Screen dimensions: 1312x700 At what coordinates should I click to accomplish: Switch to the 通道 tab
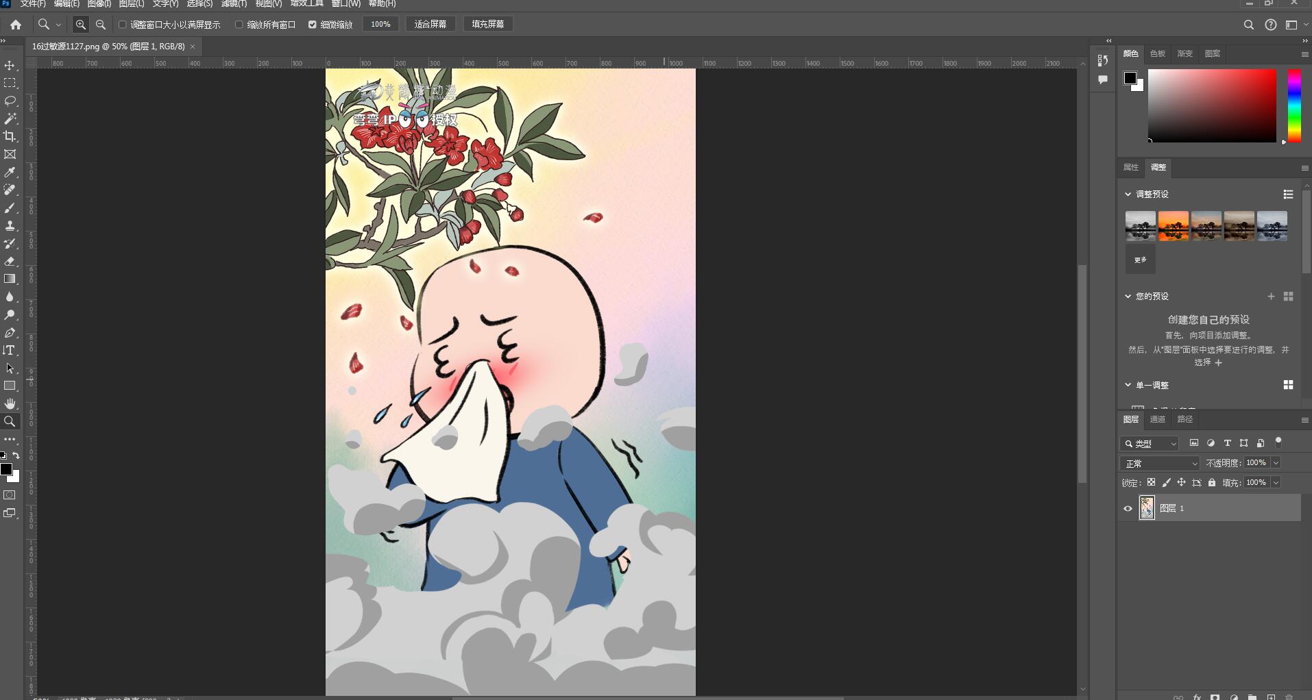click(x=1158, y=419)
